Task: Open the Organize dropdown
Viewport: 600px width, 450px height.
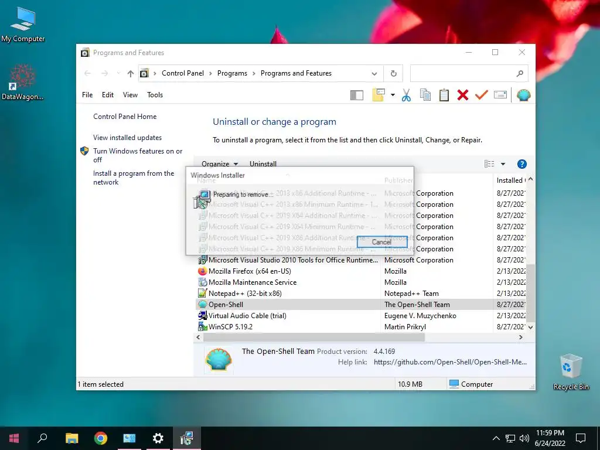Action: (x=220, y=164)
